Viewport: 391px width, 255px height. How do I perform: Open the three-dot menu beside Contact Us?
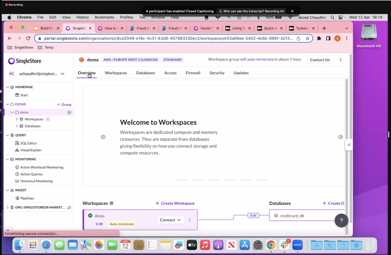[341, 60]
